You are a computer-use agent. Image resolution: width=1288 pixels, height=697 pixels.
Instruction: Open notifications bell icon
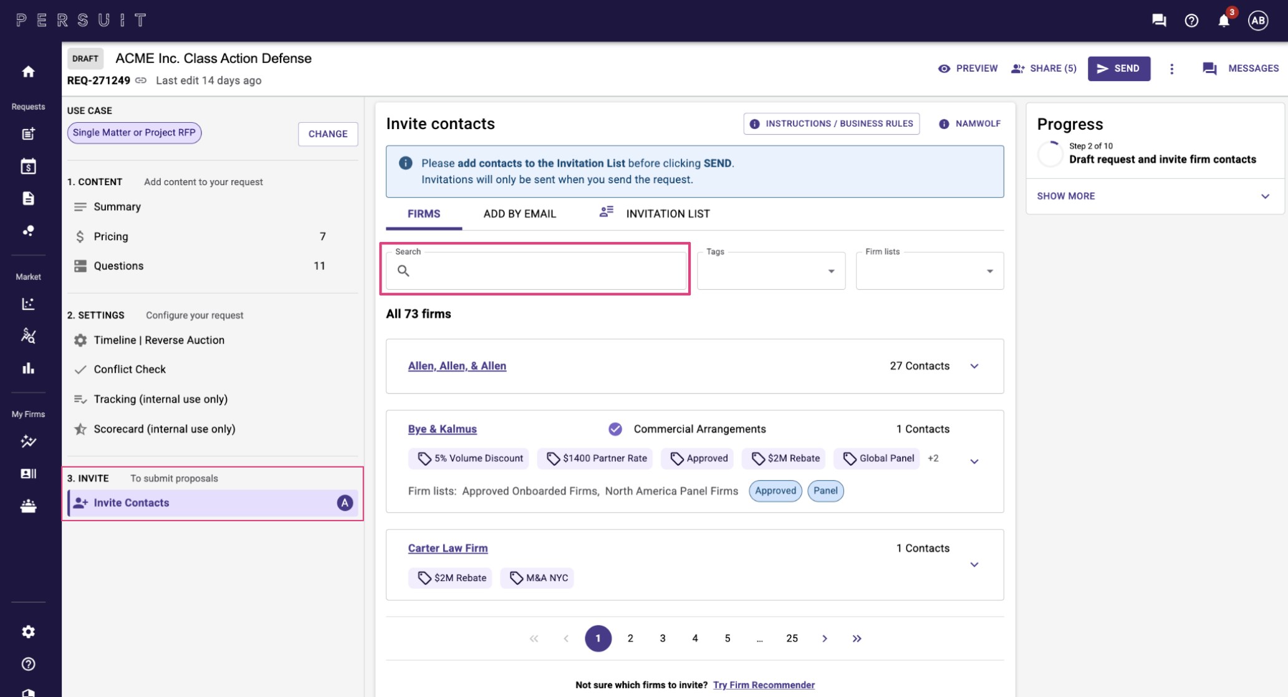(1223, 21)
